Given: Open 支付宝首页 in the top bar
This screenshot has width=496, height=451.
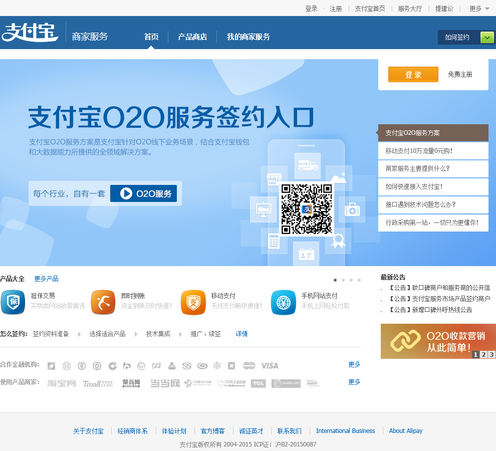Looking at the screenshot, I should [x=370, y=9].
